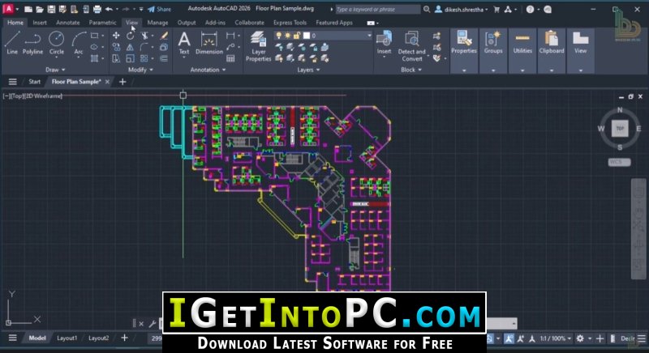Toggle layer on/off lightbulb icon
The image size is (649, 353).
click(279, 36)
